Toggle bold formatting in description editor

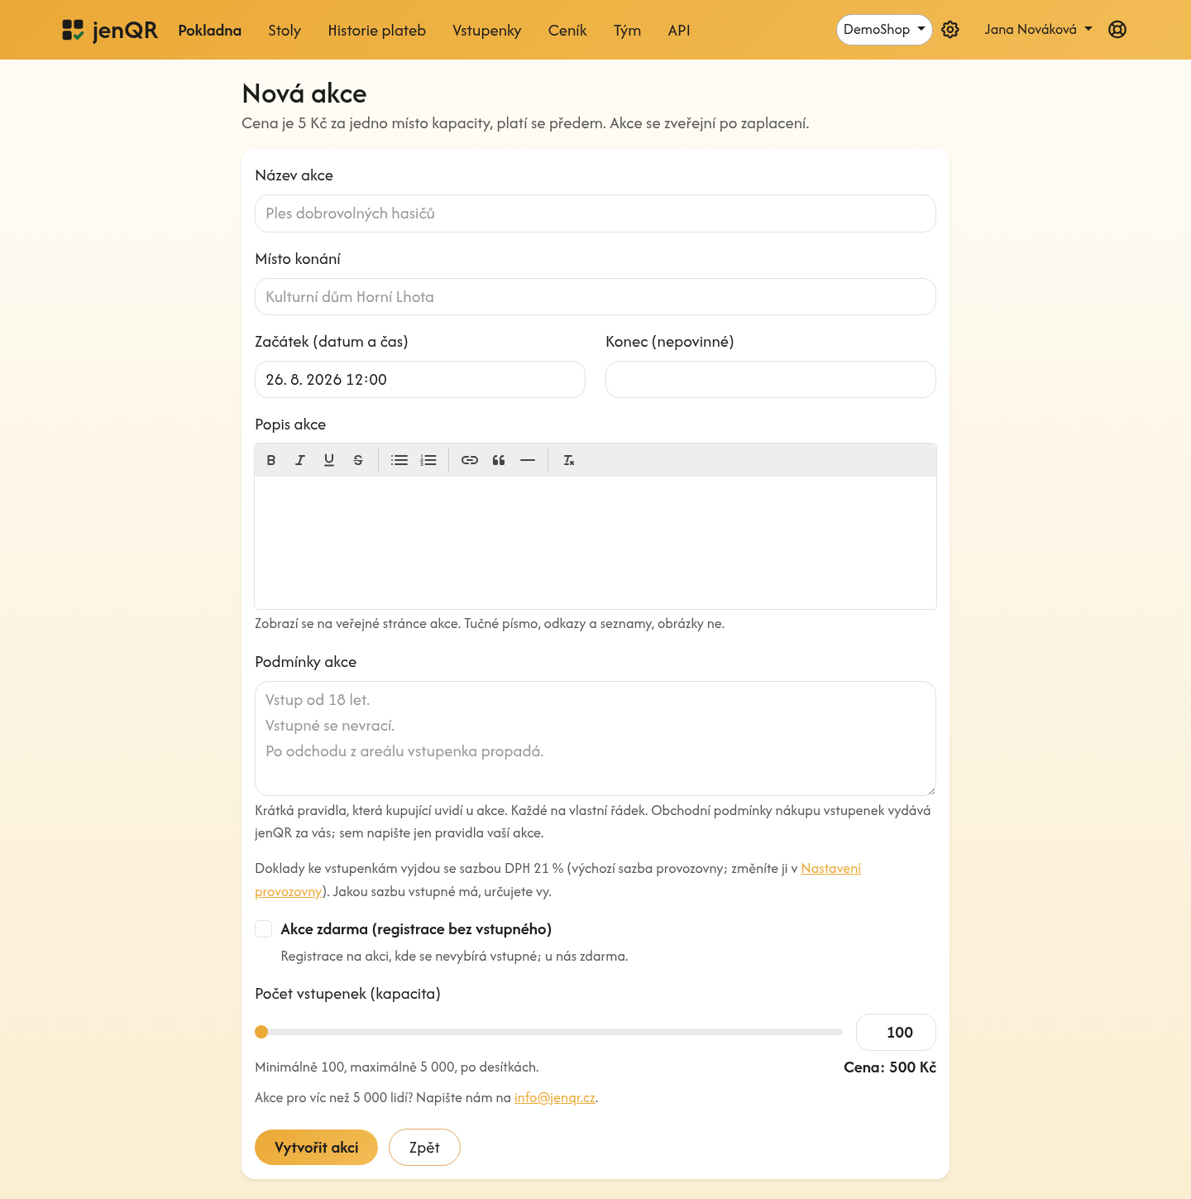[271, 460]
